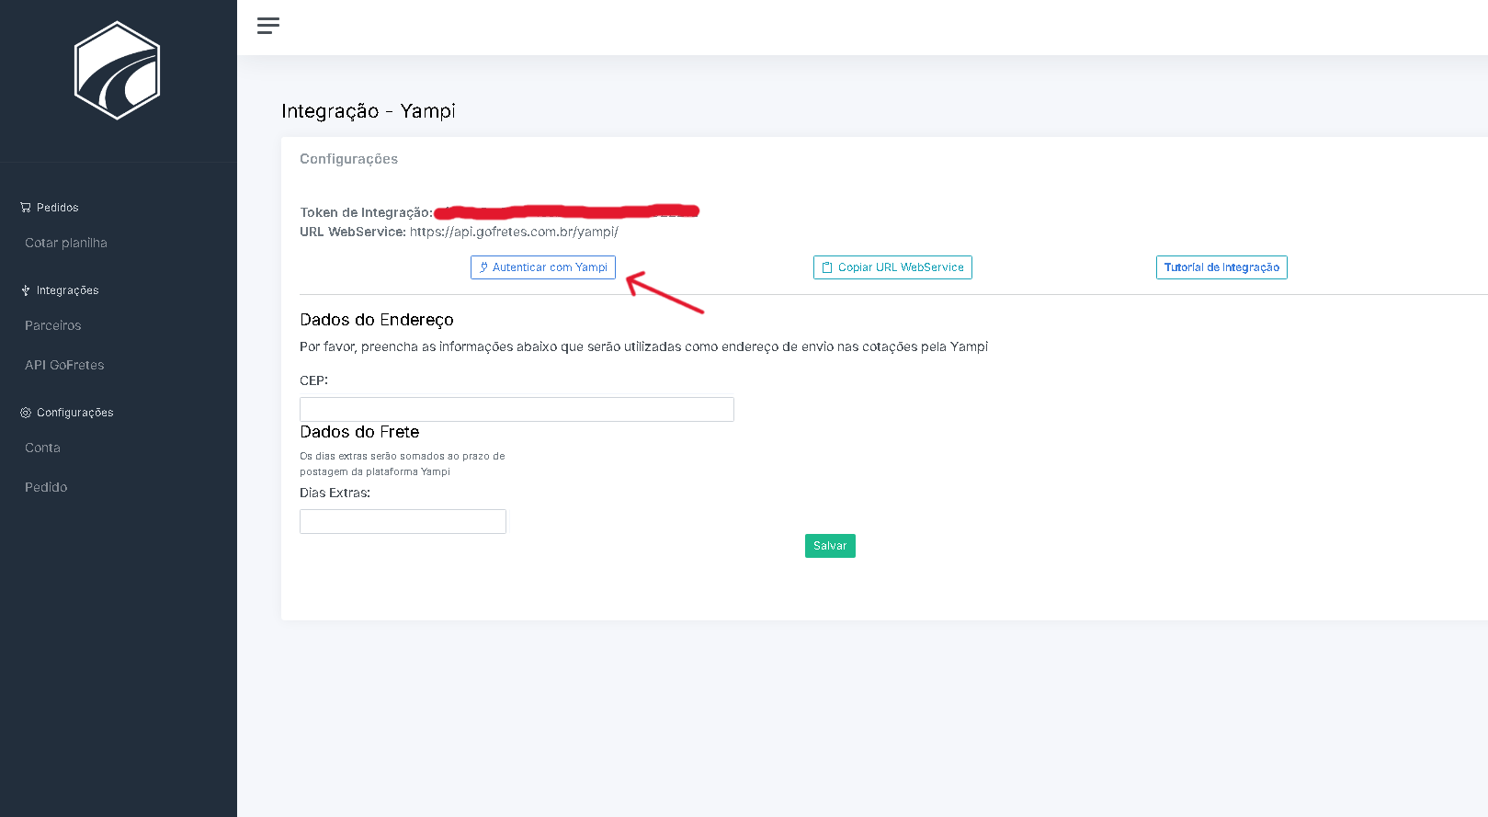Click the Integrações plug icon

(x=26, y=290)
